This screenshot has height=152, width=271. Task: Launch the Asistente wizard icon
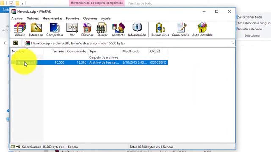[x=119, y=30]
